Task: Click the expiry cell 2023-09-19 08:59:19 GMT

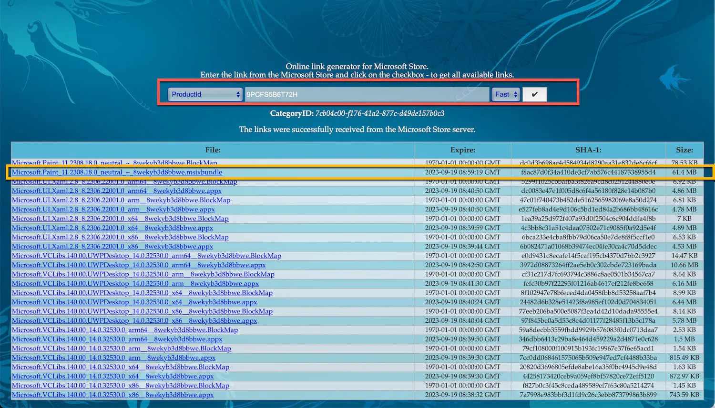Action: 463,172
